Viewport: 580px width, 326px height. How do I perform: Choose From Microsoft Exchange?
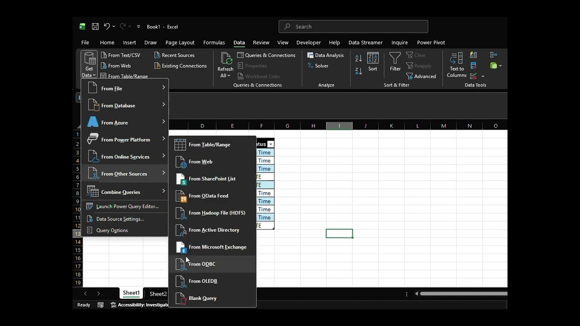(x=213, y=247)
